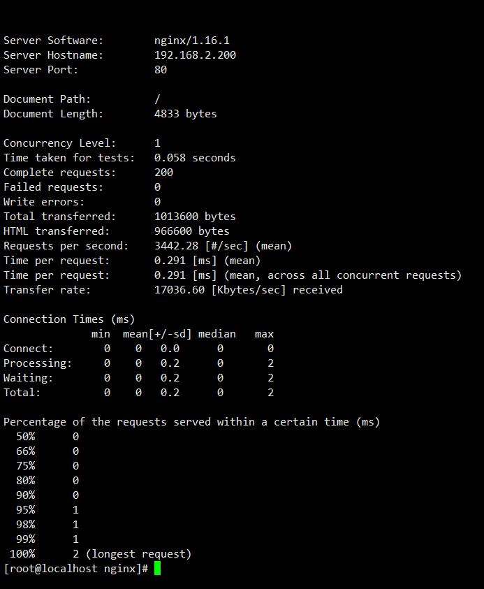Select the Document Length 4833 bytes value

(186, 114)
